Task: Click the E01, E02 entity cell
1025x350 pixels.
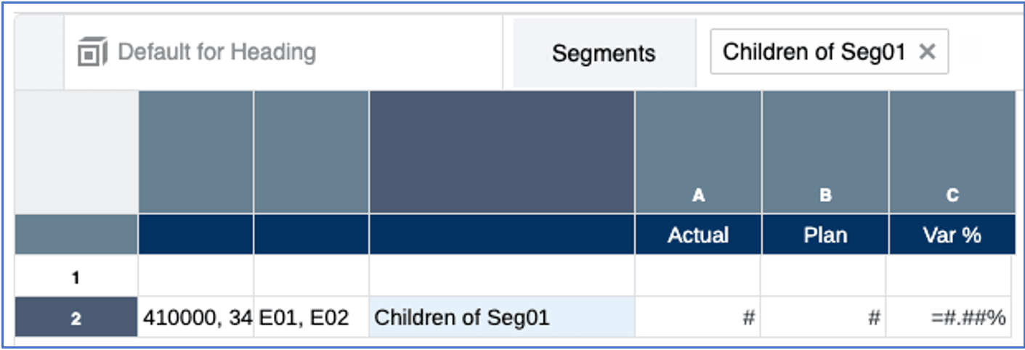Action: point(311,317)
